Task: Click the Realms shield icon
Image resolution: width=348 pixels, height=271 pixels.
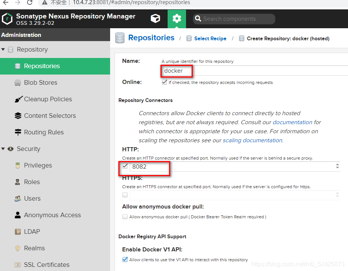Action: coord(18,248)
